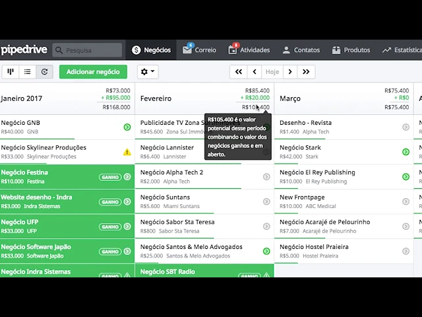The width and height of the screenshot is (422, 317).
Task: Go to previous period single arrow
Action: tap(255, 72)
